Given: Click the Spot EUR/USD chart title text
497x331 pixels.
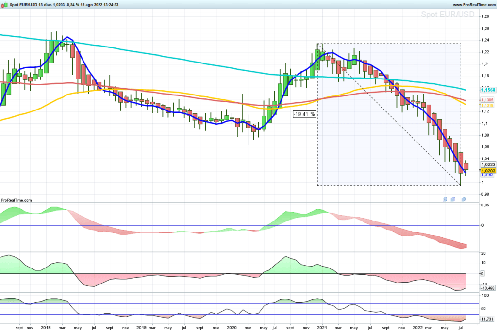Looking at the screenshot, I should (24, 5).
